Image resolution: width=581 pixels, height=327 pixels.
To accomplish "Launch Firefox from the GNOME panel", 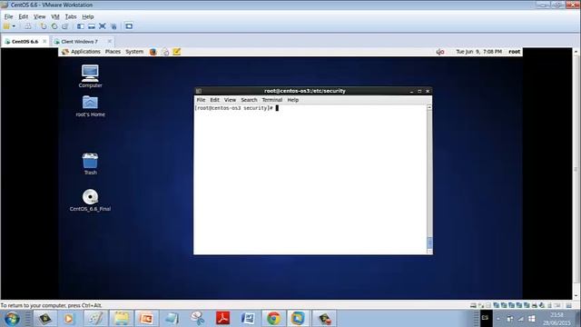I will pos(153,52).
